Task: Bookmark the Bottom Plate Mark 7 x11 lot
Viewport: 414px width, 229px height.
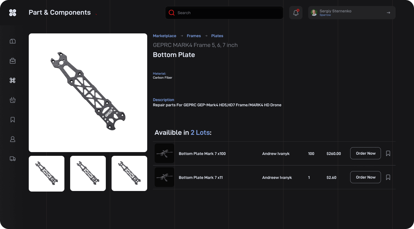Action: pyautogui.click(x=388, y=177)
